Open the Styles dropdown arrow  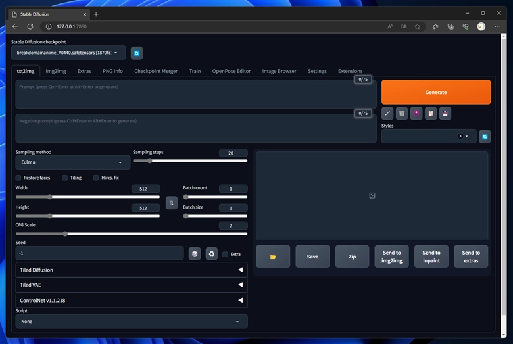[467, 136]
